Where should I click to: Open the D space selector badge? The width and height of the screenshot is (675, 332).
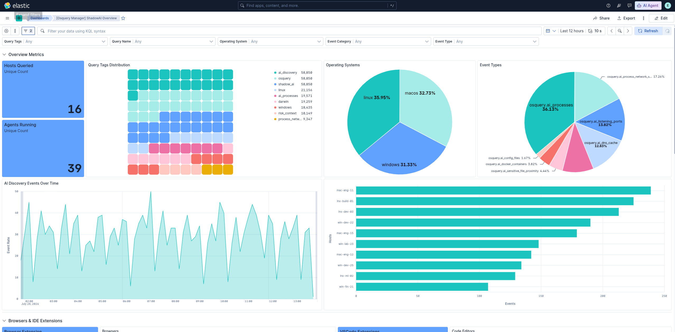19,18
